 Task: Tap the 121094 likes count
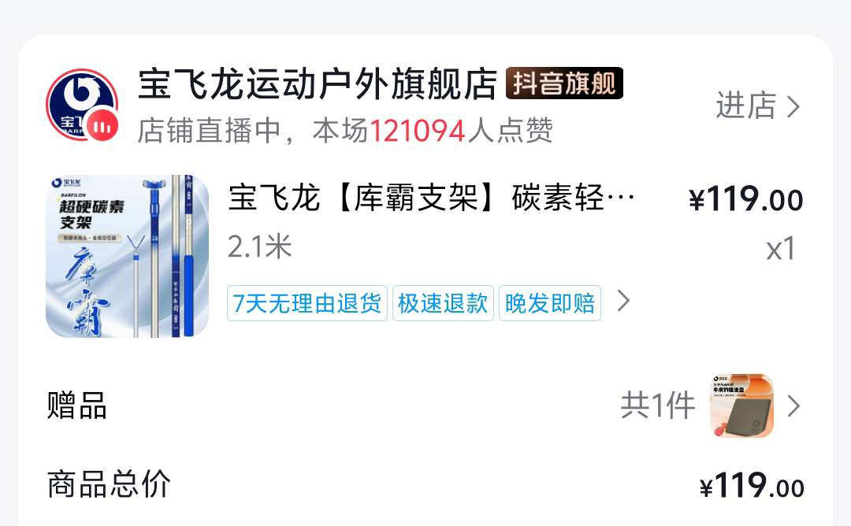(418, 131)
